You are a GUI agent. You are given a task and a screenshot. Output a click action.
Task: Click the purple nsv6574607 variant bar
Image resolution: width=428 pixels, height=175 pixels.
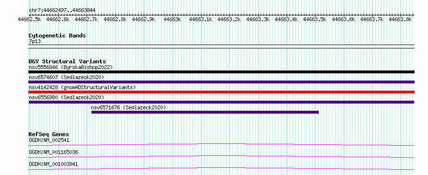221,82
